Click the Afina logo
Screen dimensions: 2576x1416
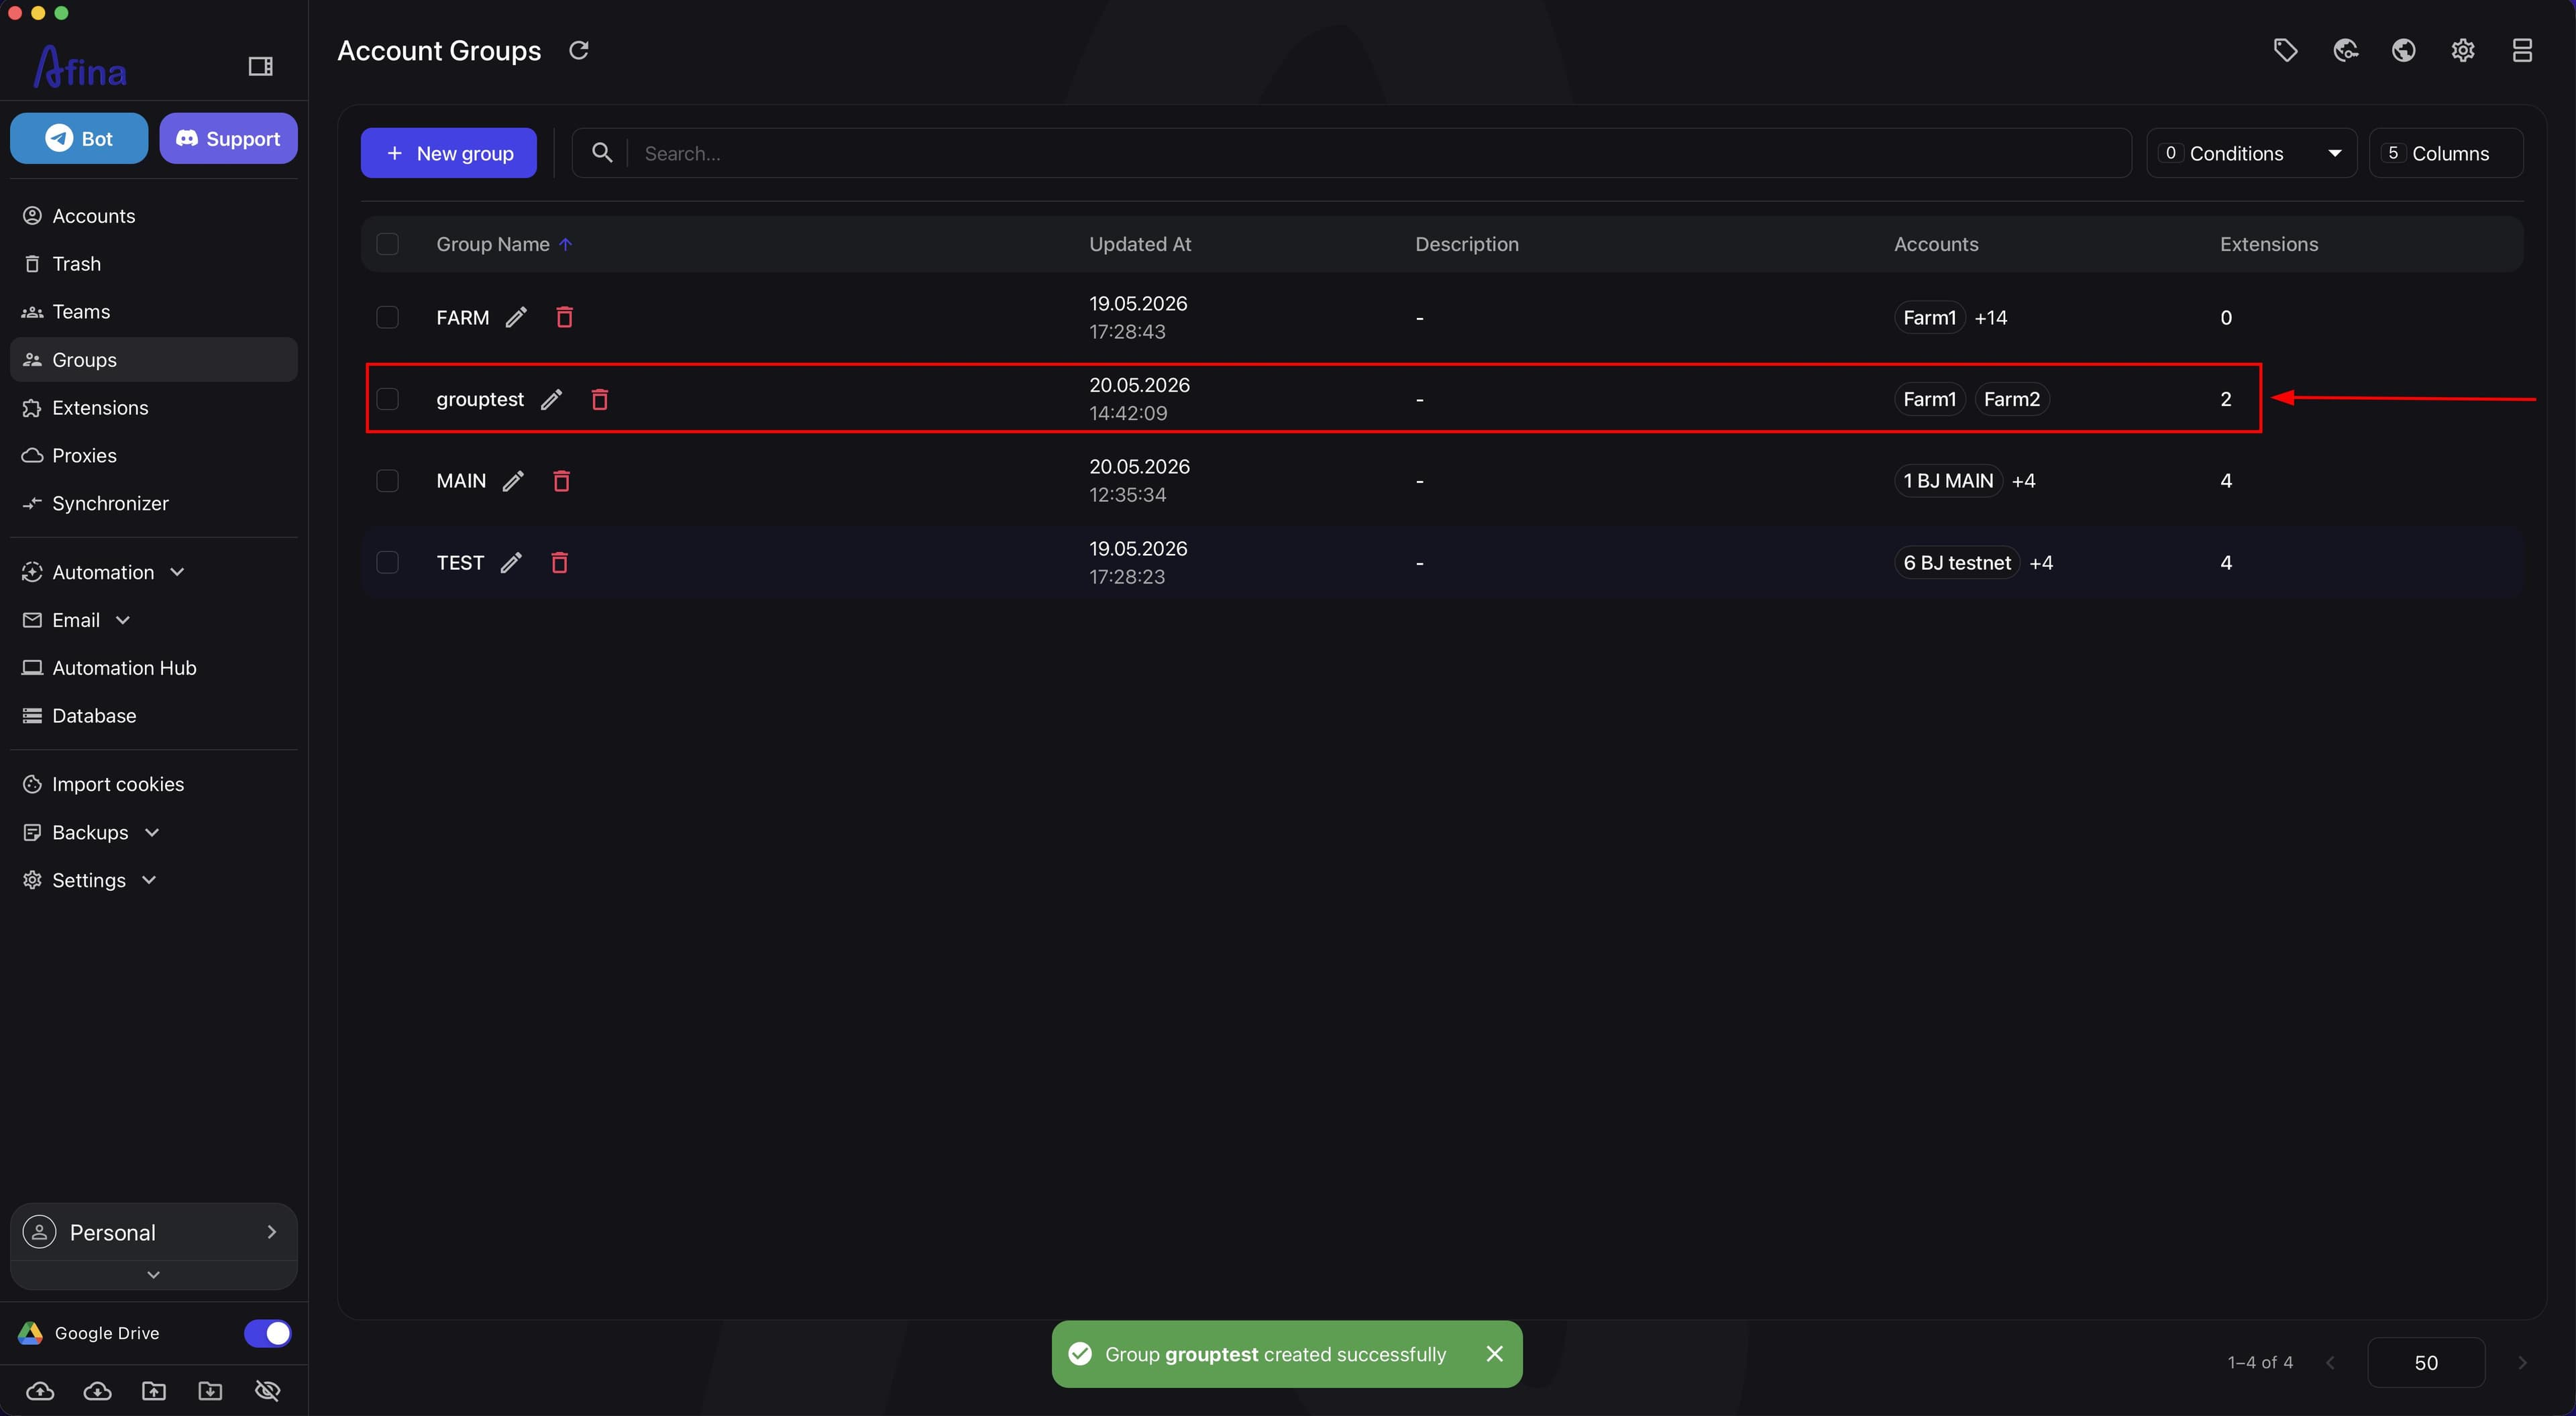[80, 67]
